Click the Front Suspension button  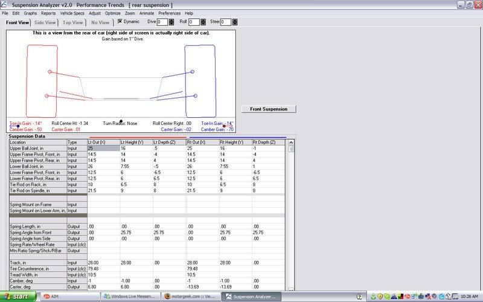pos(269,109)
